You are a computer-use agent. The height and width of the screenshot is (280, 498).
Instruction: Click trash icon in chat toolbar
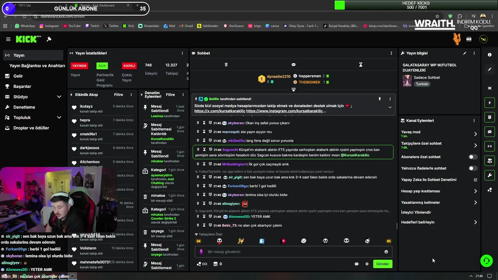click(226, 65)
